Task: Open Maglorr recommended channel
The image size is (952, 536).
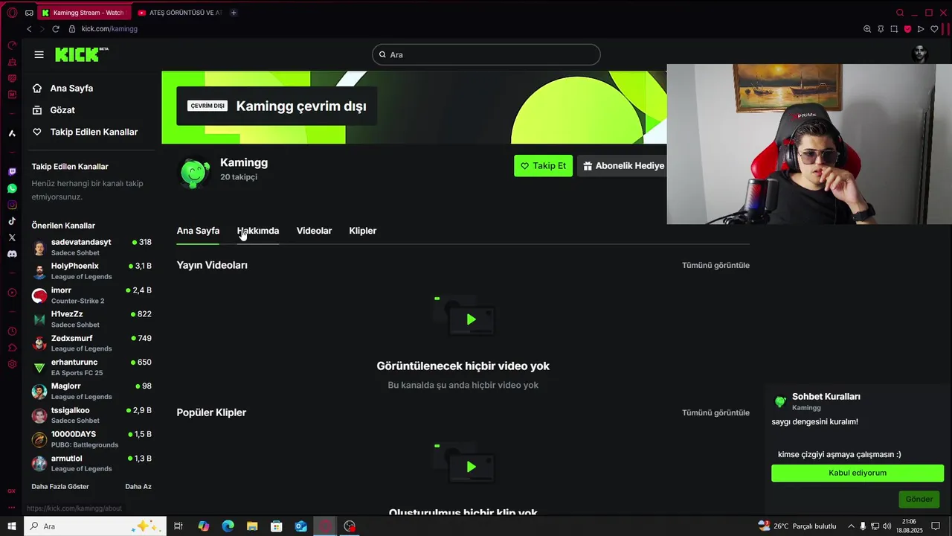Action: 91,392
